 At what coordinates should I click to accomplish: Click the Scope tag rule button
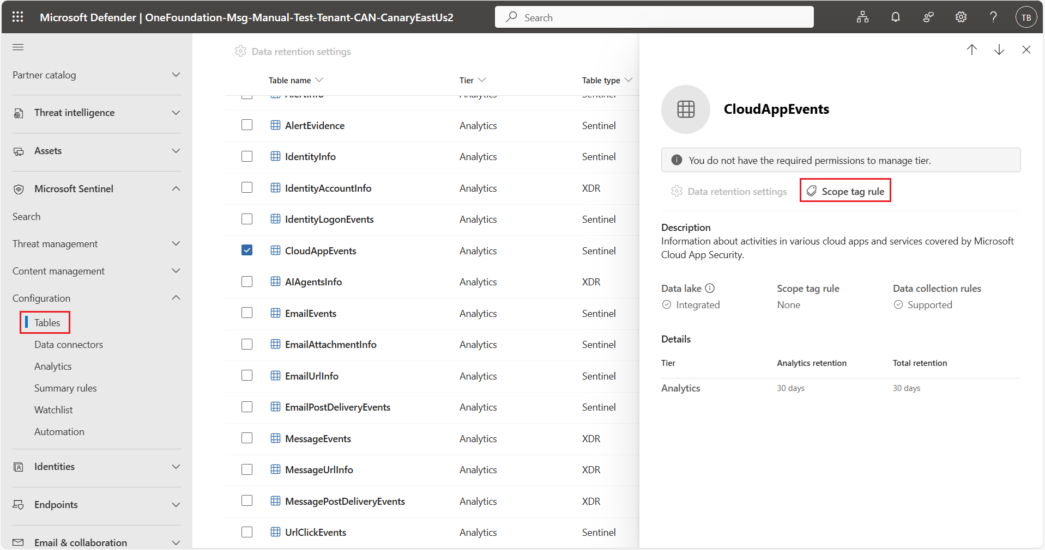tap(845, 191)
